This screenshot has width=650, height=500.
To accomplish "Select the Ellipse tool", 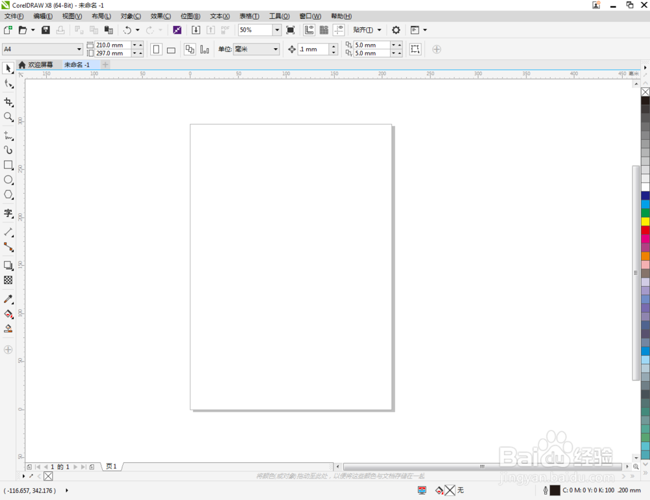I will (8, 180).
